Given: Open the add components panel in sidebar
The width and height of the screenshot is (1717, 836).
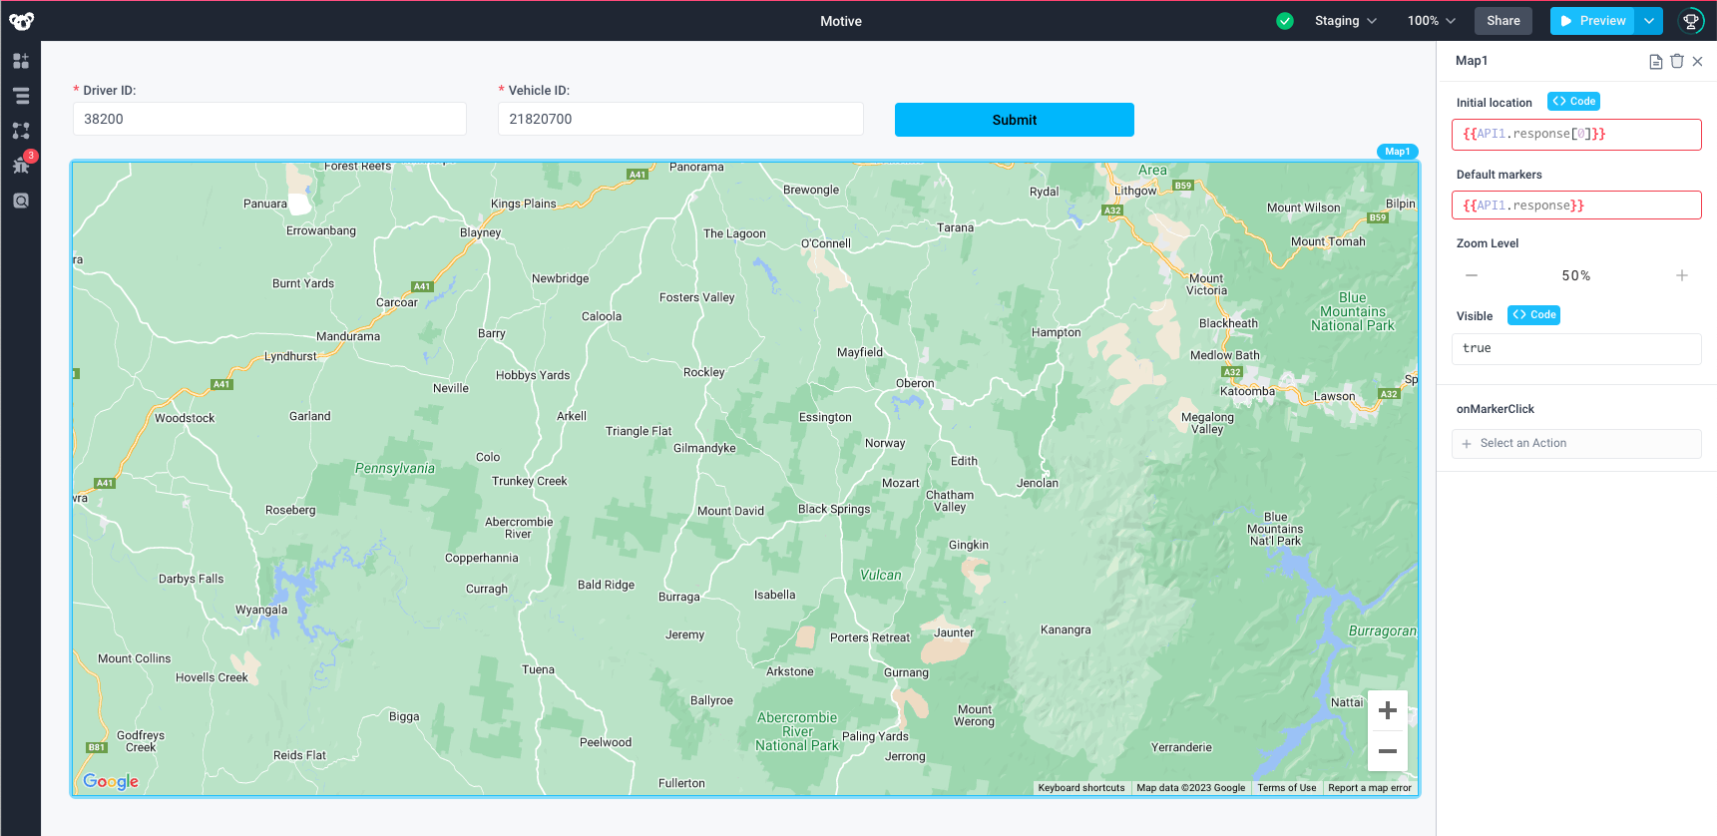Looking at the screenshot, I should pyautogui.click(x=21, y=61).
